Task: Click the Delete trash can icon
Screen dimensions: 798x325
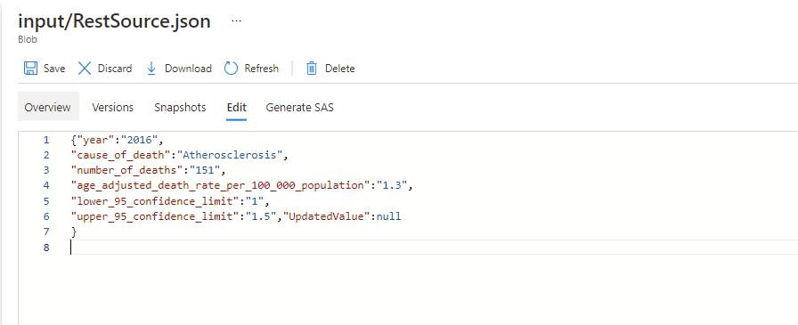Action: click(312, 69)
